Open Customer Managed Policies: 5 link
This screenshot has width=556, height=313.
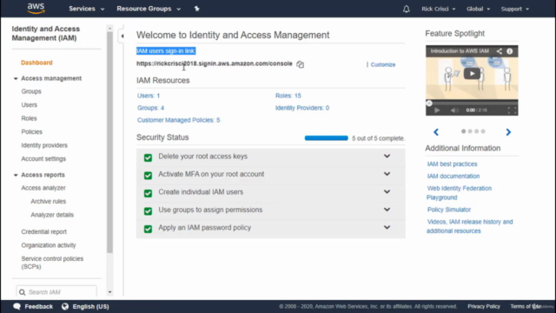coord(178,120)
